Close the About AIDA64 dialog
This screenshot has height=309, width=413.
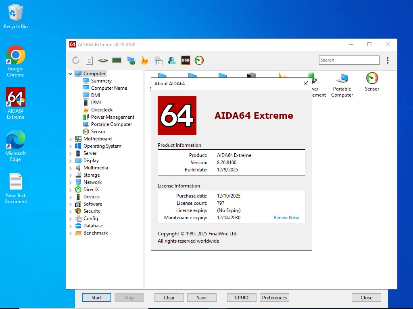306,83
